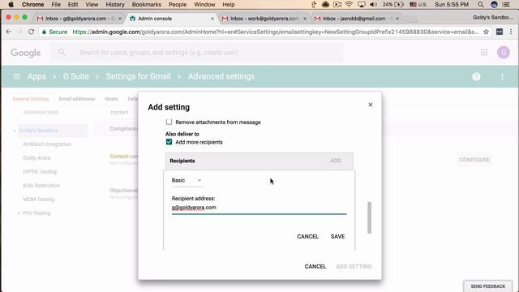This screenshot has width=519, height=292.
Task: Select MDM Testing organization
Action: [38, 200]
